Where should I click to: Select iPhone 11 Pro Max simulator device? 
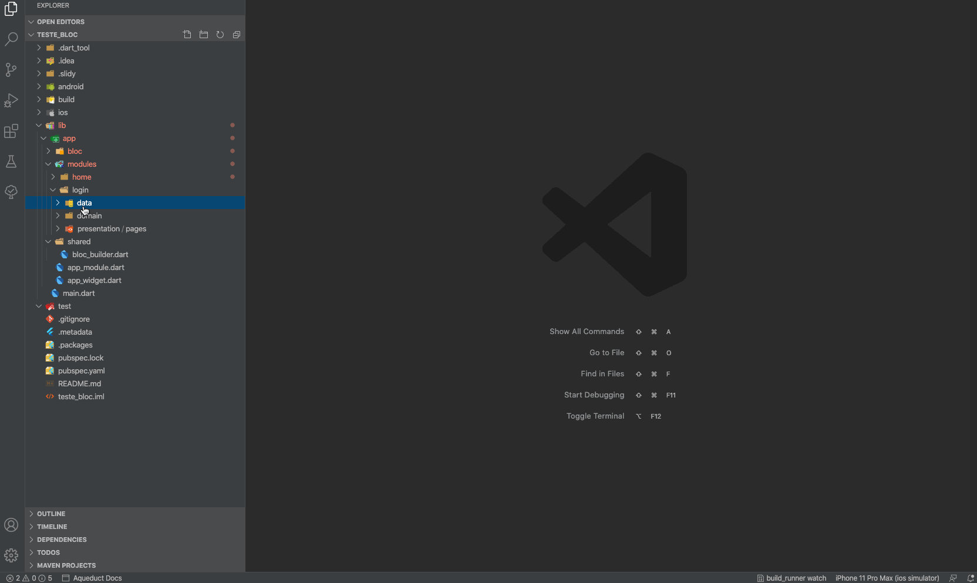[887, 578]
